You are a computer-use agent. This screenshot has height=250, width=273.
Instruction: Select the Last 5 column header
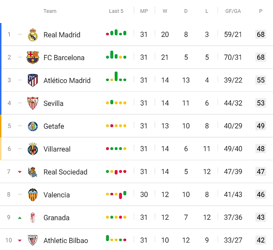pyautogui.click(x=116, y=11)
